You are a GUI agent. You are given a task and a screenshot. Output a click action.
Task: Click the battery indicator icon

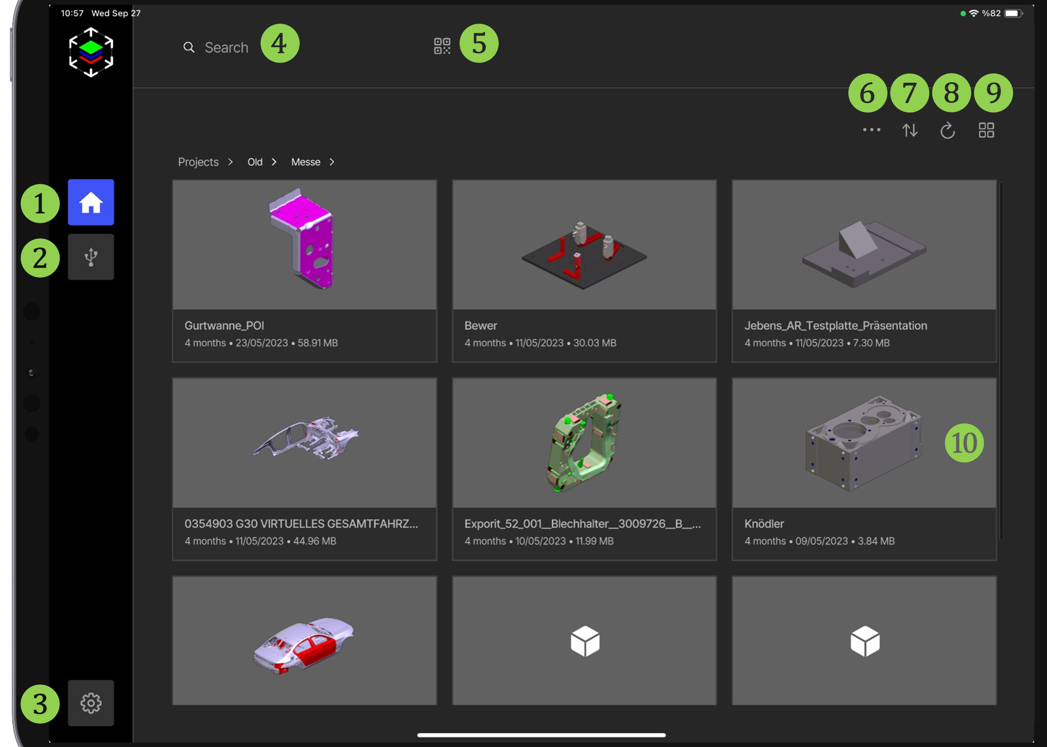tap(1013, 13)
